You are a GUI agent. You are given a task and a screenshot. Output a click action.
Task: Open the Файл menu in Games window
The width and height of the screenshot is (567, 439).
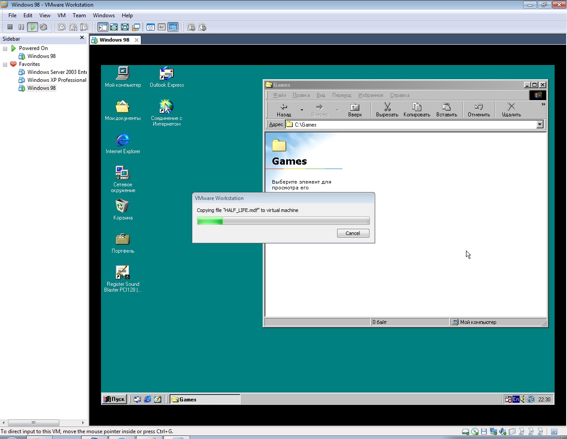(x=279, y=95)
